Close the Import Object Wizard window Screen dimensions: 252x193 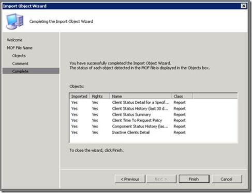[x=243, y=6]
